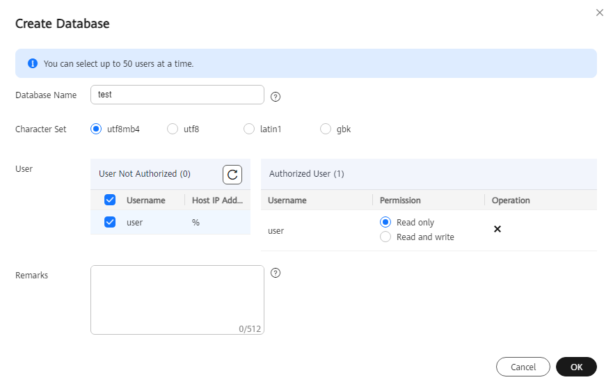Click the refresh icon for unauthorized users
The width and height of the screenshot is (613, 389).
click(232, 175)
